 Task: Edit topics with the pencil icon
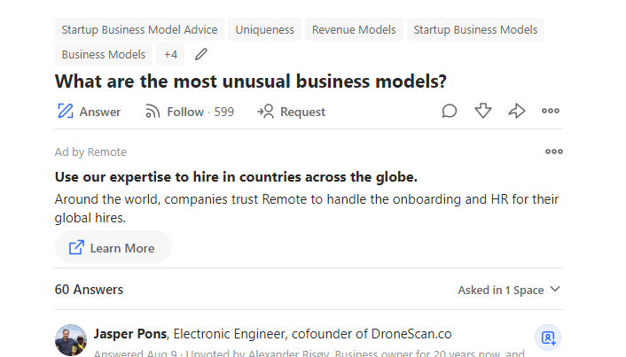(x=201, y=54)
